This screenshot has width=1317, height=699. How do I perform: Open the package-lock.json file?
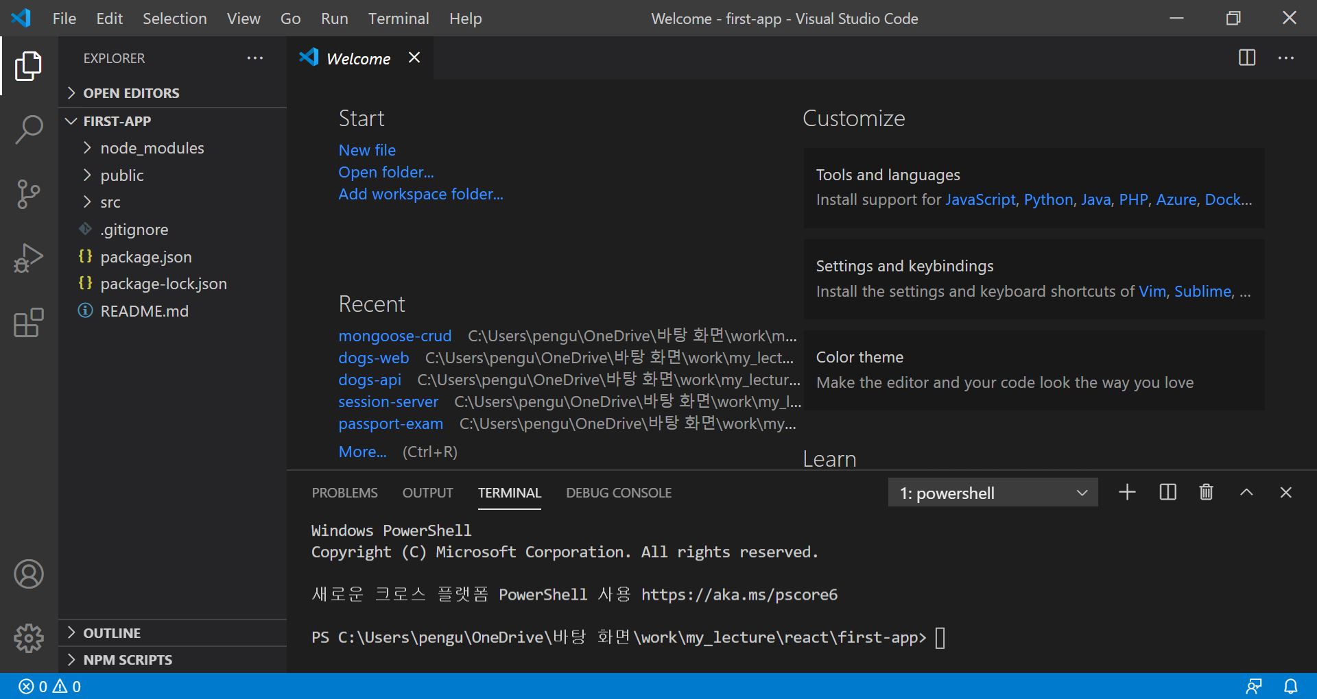point(172,284)
